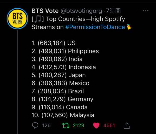
Task: View the 4551 likes count
Action: pyautogui.click(x=109, y=125)
